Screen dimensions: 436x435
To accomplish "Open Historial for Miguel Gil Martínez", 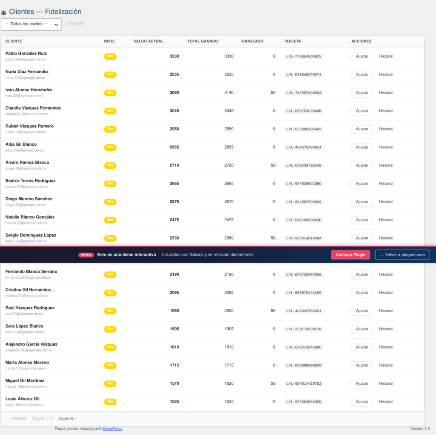I will (386, 383).
